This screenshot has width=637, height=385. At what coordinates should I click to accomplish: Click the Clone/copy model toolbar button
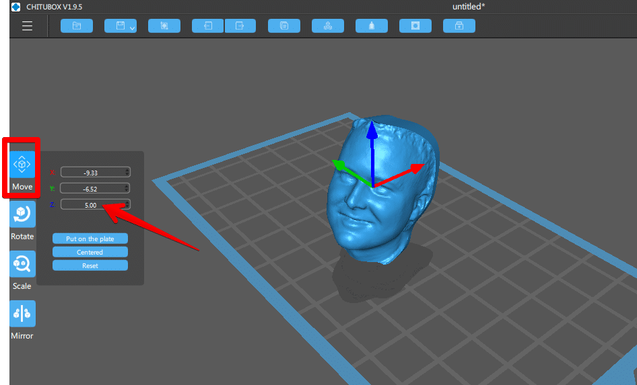[x=284, y=26]
